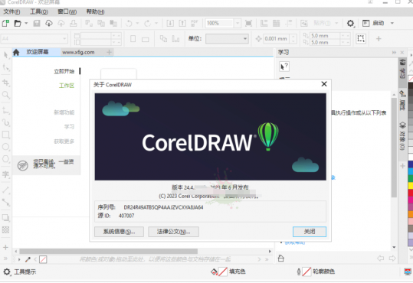Select the Rectangle tool

point(6,135)
